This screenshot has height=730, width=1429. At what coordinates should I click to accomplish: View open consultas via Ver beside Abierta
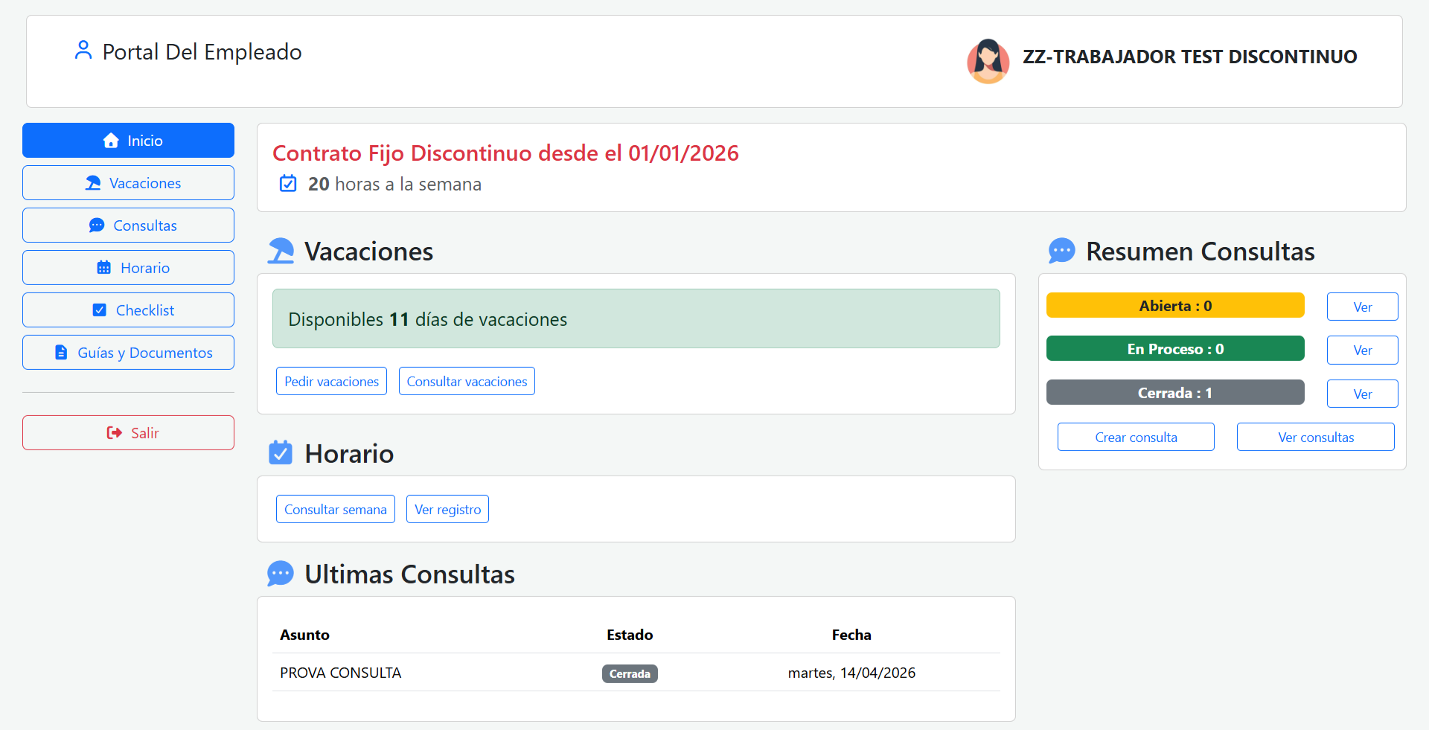coord(1362,307)
